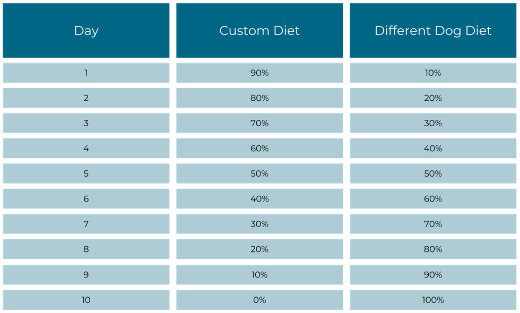Click the Day 9 cell
The width and height of the screenshot is (520, 313).
[86, 275]
